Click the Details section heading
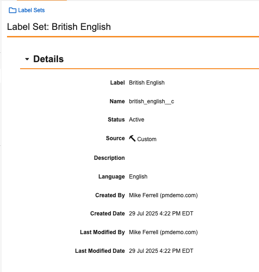259x272 pixels. (49, 59)
